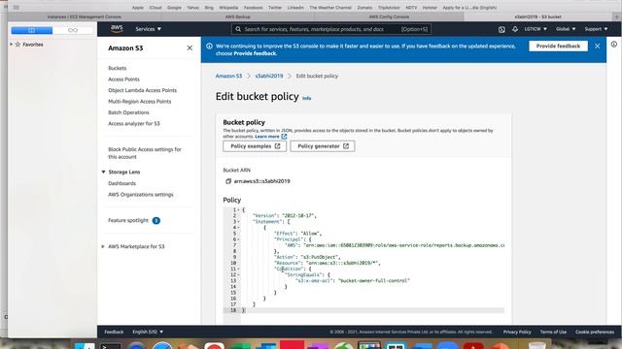Image resolution: width=622 pixels, height=349 pixels.
Task: Open Multi-Region Access Points
Action: click(x=140, y=101)
